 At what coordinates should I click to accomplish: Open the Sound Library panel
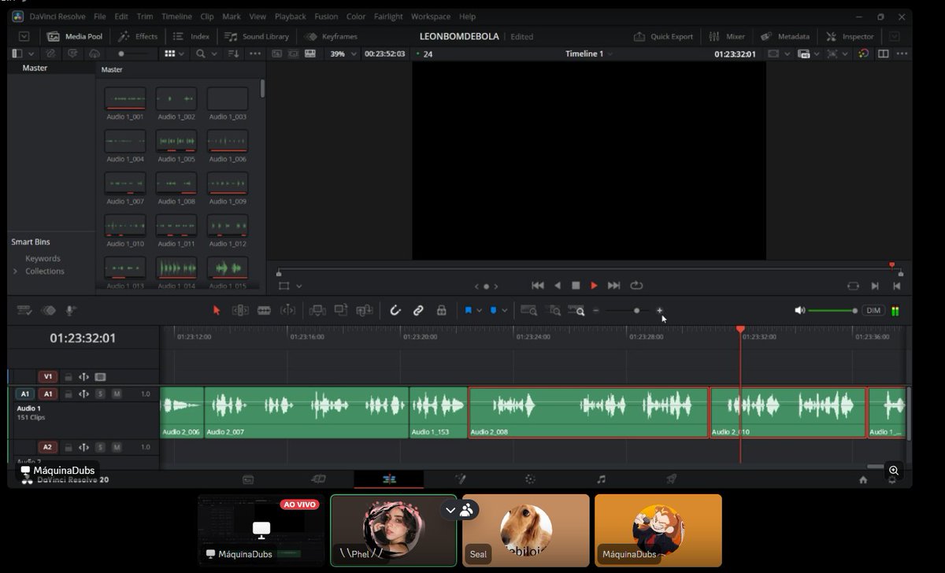point(257,36)
